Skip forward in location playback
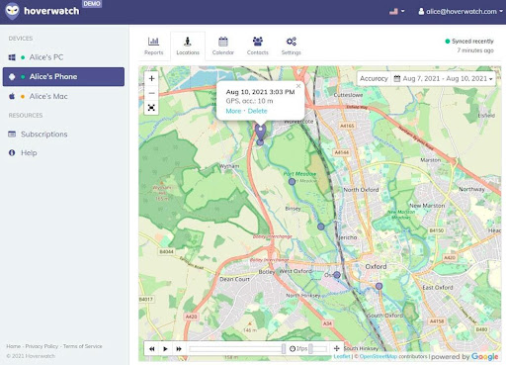 [179, 348]
